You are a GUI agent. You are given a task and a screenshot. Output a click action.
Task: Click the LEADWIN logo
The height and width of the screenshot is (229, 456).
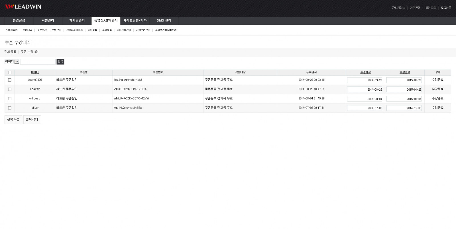coord(23,7)
